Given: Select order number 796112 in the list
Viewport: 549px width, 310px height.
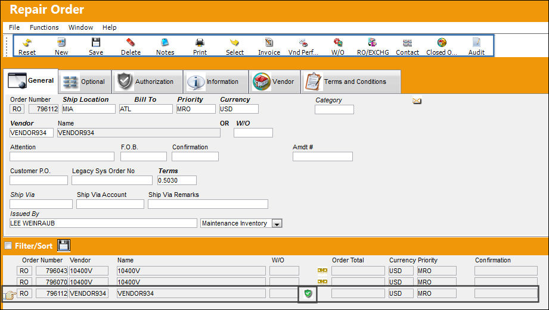Looking at the screenshot, I should pyautogui.click(x=52, y=293).
